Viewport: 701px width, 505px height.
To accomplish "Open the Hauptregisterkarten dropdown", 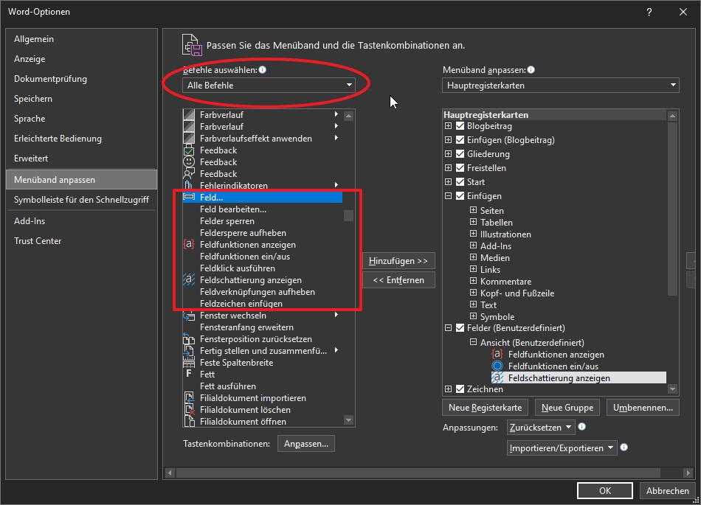I will (561, 86).
